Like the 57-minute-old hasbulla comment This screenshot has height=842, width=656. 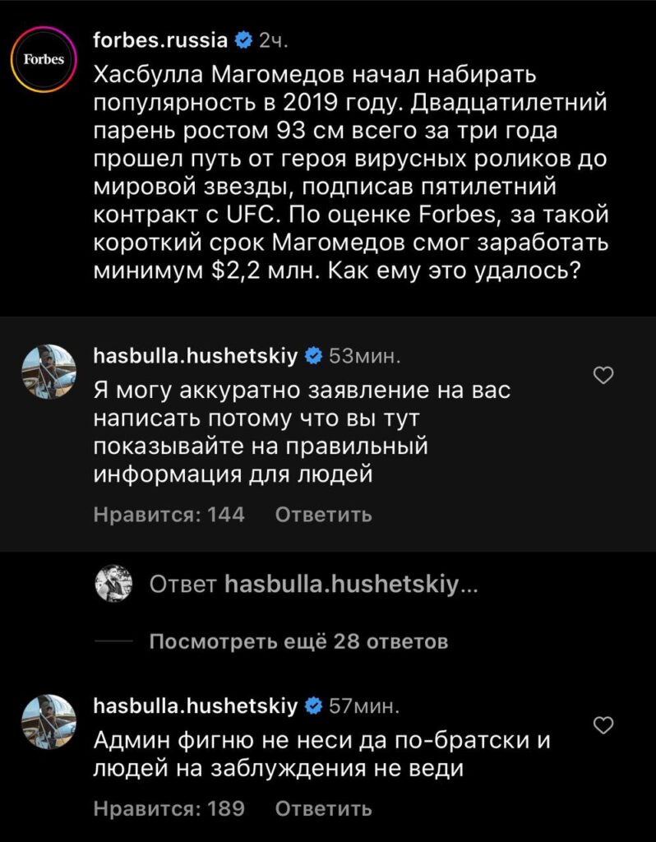point(603,725)
